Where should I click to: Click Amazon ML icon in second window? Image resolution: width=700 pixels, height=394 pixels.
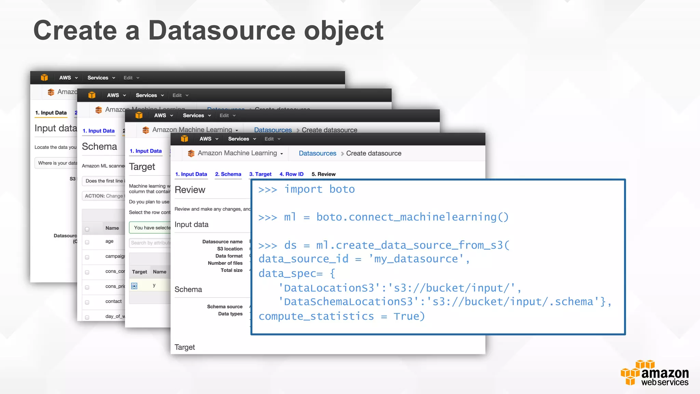[x=98, y=110]
